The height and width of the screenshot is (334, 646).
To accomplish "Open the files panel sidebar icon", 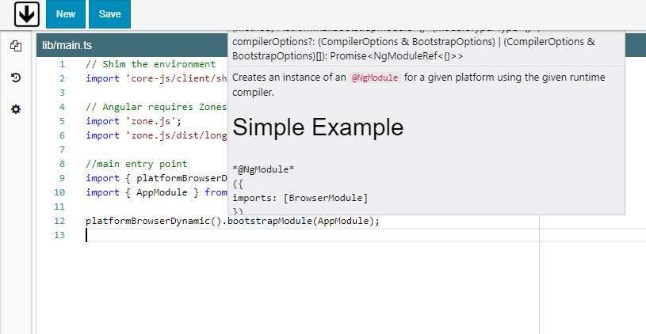I will coord(16,46).
